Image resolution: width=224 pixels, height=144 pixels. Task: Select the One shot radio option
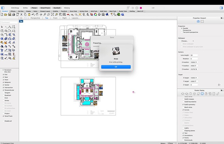(x=3, y=72)
